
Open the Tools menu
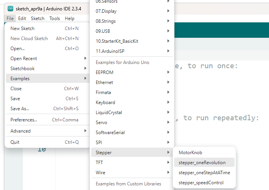(54, 18)
